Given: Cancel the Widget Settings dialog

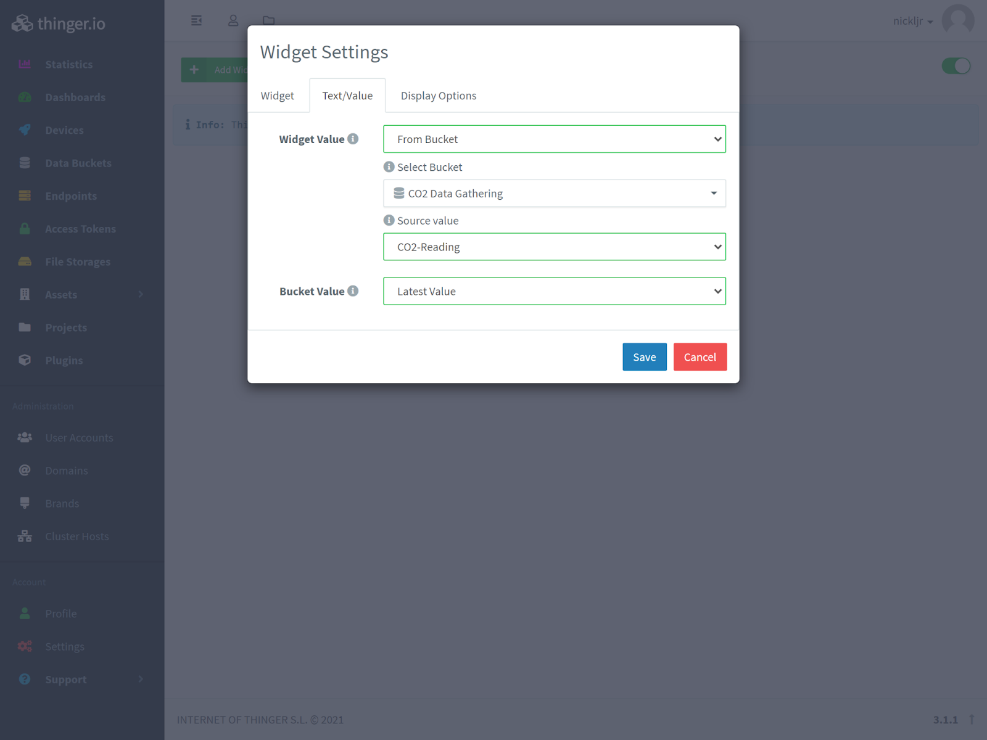Looking at the screenshot, I should point(700,356).
